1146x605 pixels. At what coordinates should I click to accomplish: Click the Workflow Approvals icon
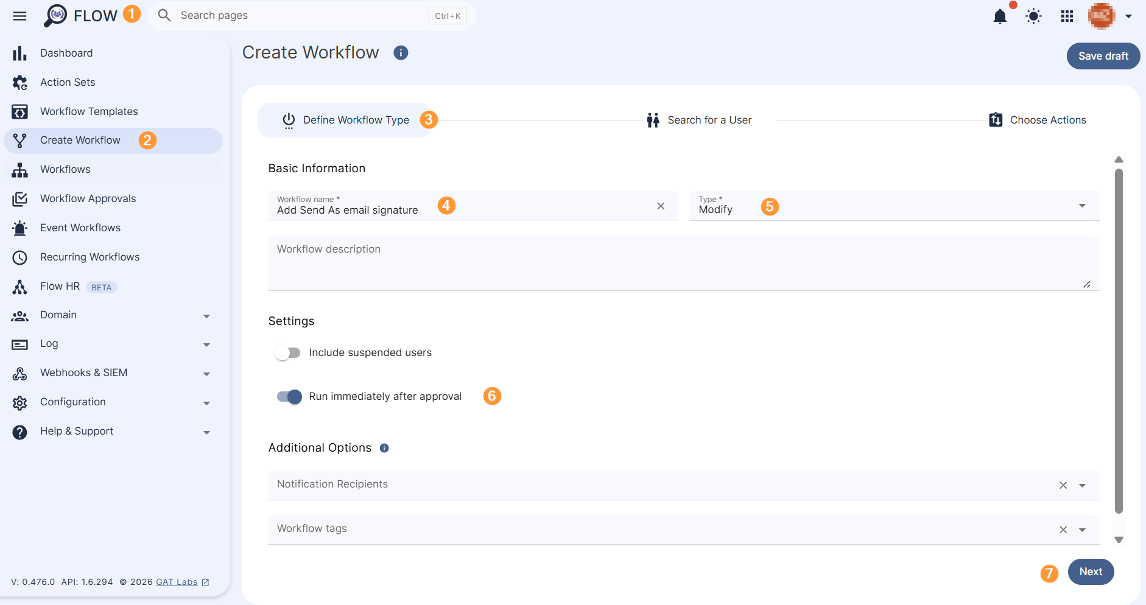tap(19, 199)
